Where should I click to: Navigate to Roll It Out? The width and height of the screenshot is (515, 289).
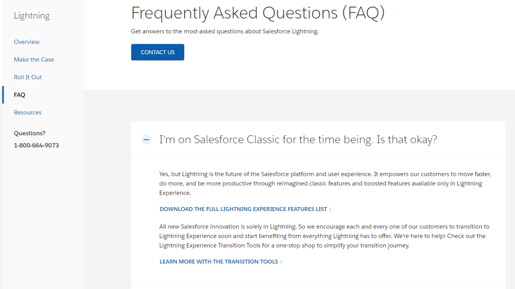(28, 77)
